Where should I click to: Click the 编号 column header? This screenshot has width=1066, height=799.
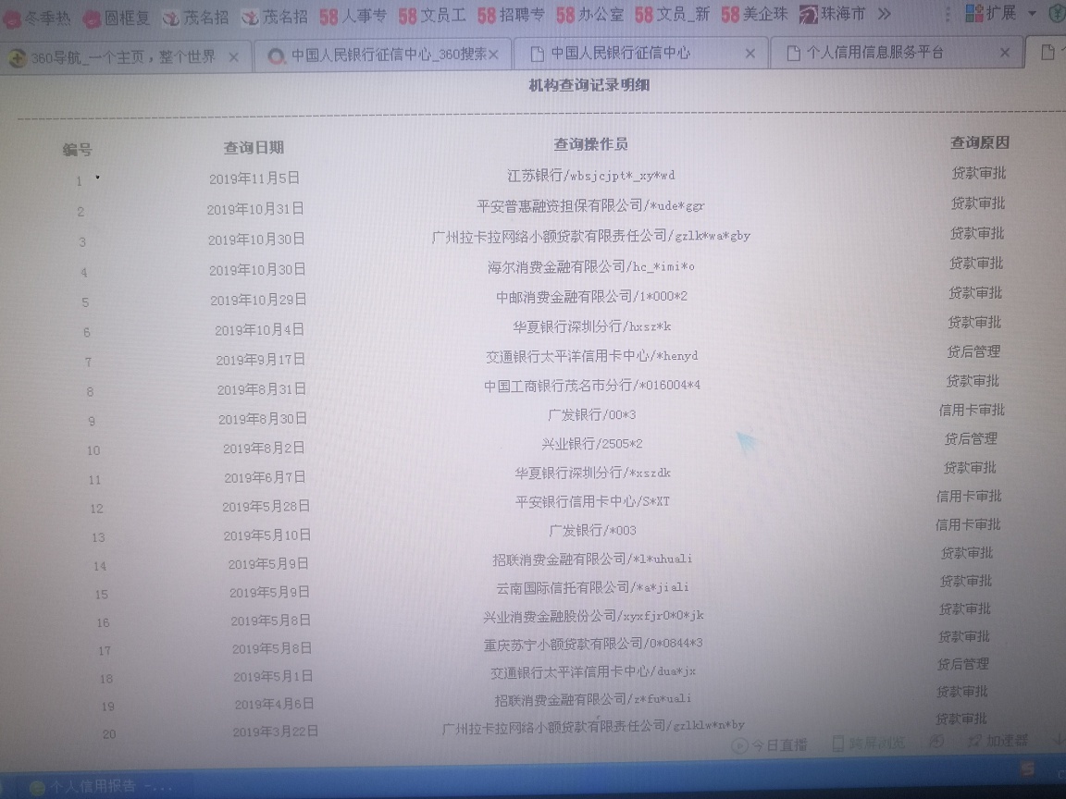[x=77, y=150]
